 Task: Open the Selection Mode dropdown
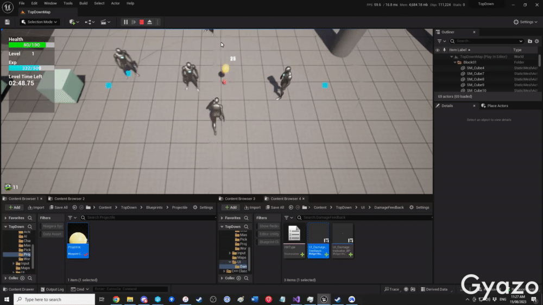40,22
